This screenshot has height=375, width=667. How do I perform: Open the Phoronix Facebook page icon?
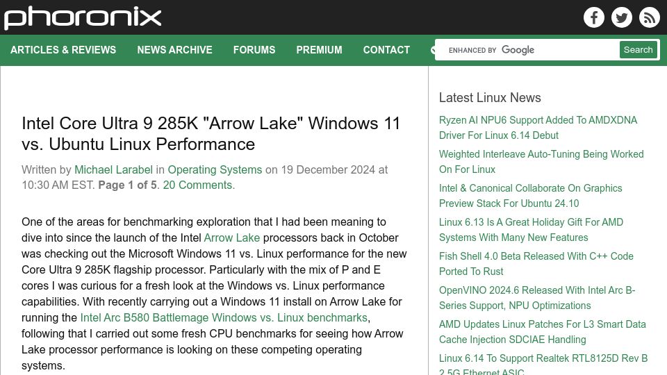(594, 17)
